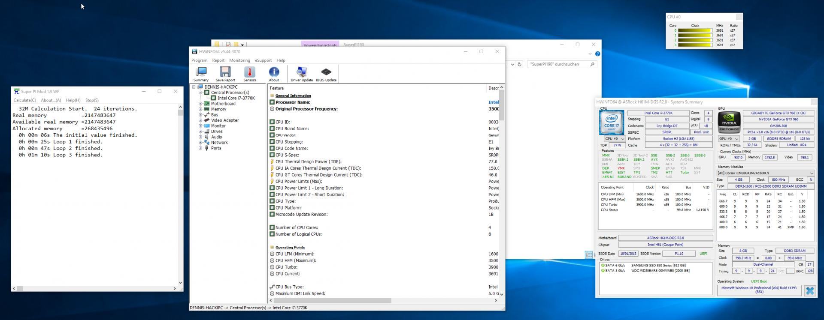The image size is (824, 320).
Task: Click the Bus icon in the tree
Action: click(207, 115)
